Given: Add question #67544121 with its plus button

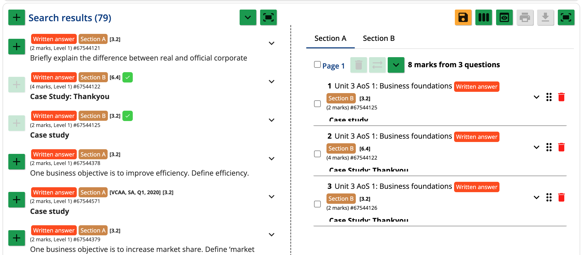Looking at the screenshot, I should click(17, 47).
